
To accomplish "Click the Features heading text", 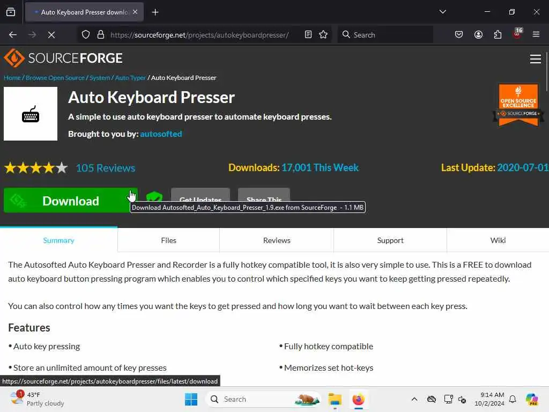I will click(29, 328).
